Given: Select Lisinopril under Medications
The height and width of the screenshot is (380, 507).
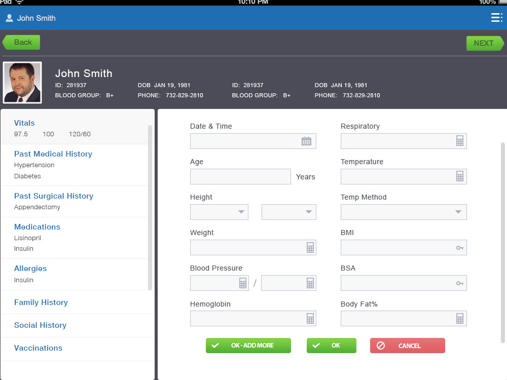Looking at the screenshot, I should pos(27,238).
